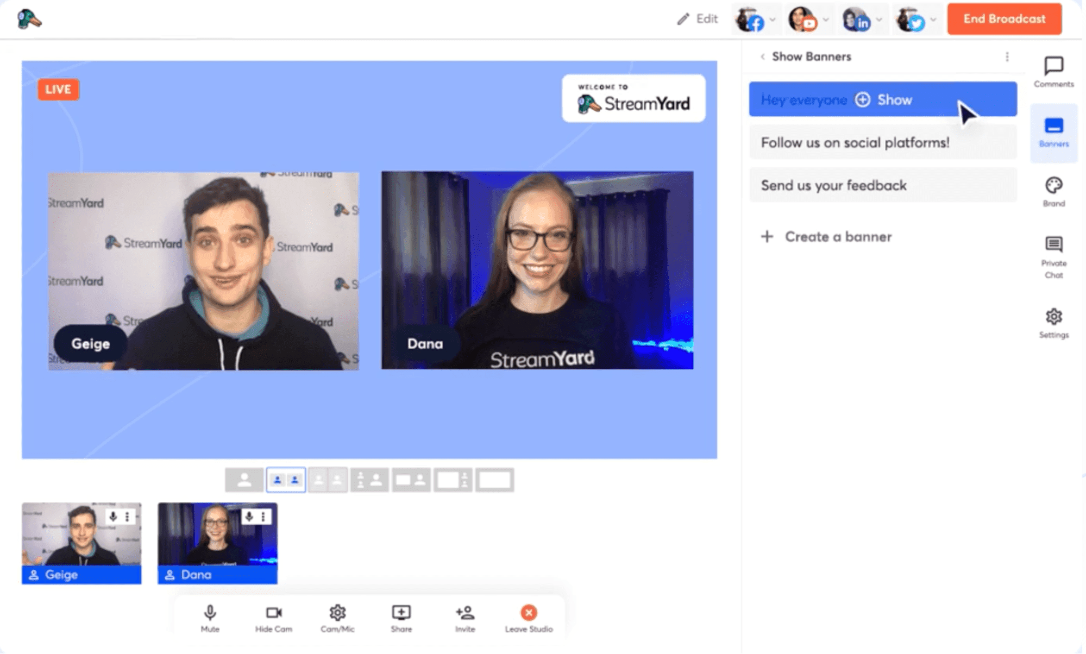Toggle Geige's thumbnail microphone
Screen dimensions: 1086x654
(113, 517)
